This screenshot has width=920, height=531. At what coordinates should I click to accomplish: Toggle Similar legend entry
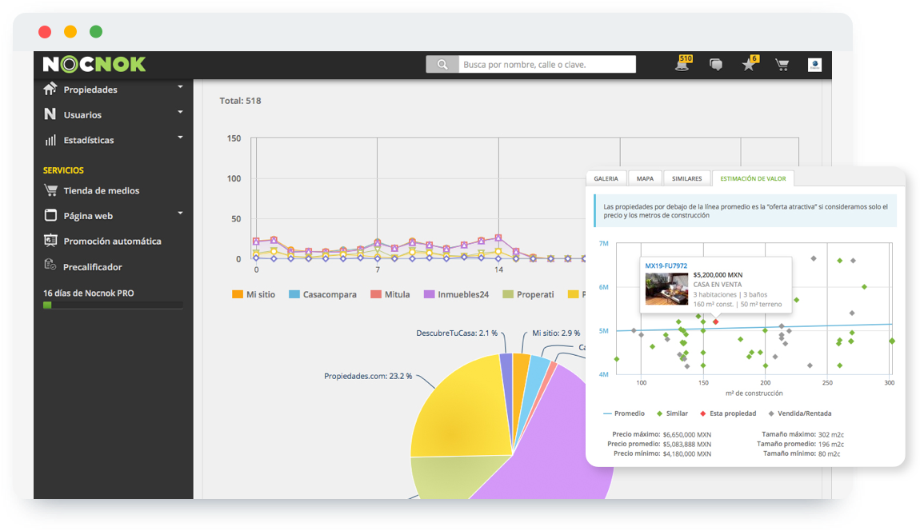[x=672, y=413]
